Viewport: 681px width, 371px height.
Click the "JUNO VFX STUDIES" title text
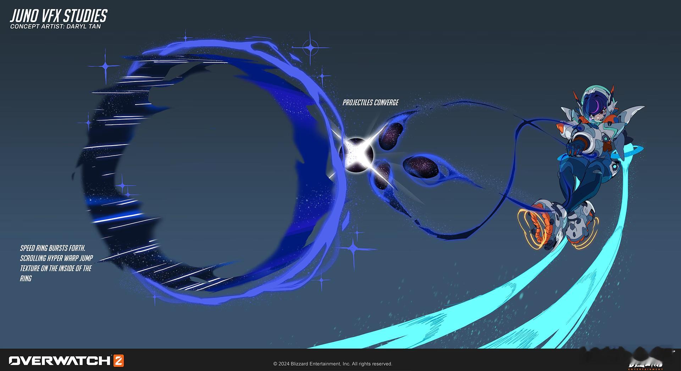point(59,16)
